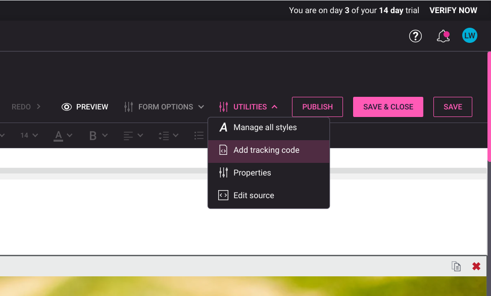The image size is (491, 296).
Task: Click the Form Options sliders icon
Action: click(x=128, y=107)
